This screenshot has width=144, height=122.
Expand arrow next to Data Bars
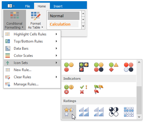click(56, 49)
